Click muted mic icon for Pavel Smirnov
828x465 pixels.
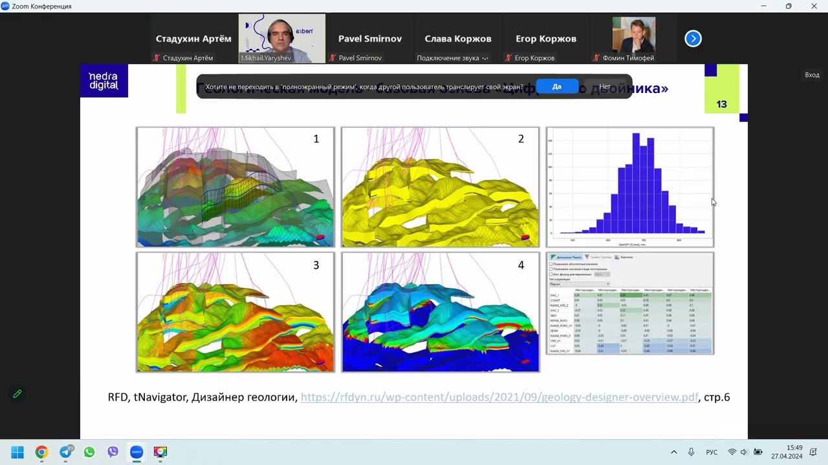(332, 58)
